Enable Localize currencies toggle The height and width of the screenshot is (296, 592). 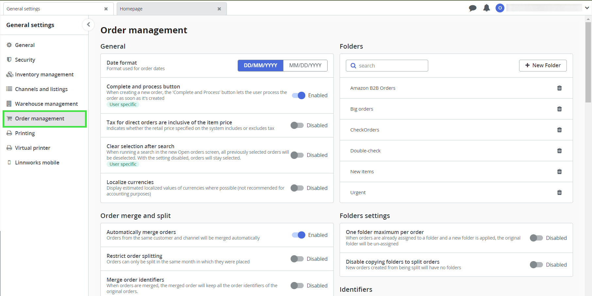click(x=297, y=188)
